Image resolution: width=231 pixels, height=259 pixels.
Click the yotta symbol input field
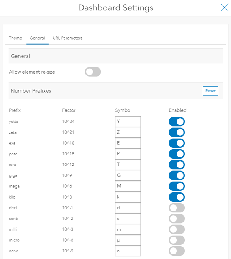click(x=128, y=122)
